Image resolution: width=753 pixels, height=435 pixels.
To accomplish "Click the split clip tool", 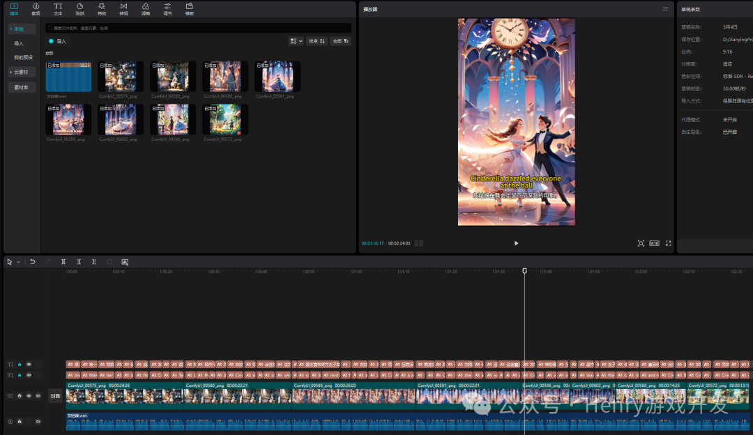I will (63, 261).
